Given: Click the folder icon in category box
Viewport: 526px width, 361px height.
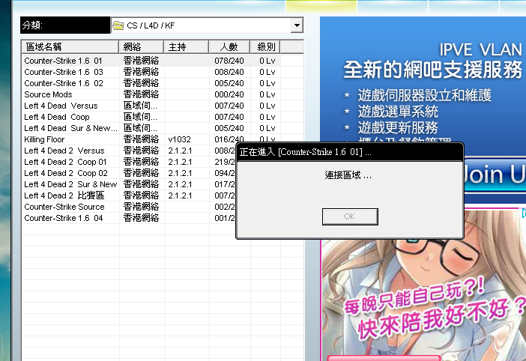Looking at the screenshot, I should [x=118, y=25].
